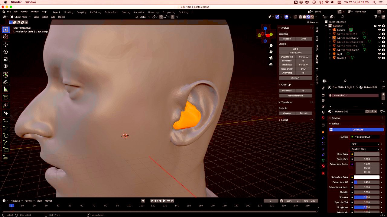Toggle camera view with camera icon
This screenshot has width=387, height=217.
[x=271, y=58]
